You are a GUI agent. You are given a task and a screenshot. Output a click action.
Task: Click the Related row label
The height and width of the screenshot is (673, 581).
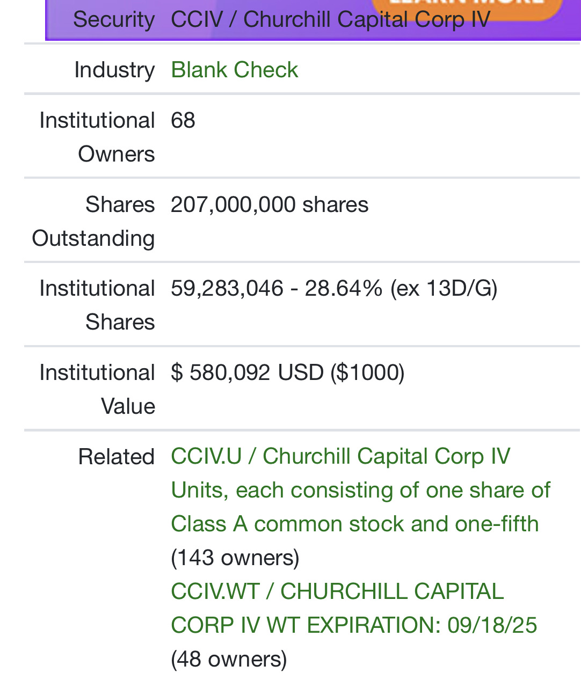pyautogui.click(x=116, y=457)
